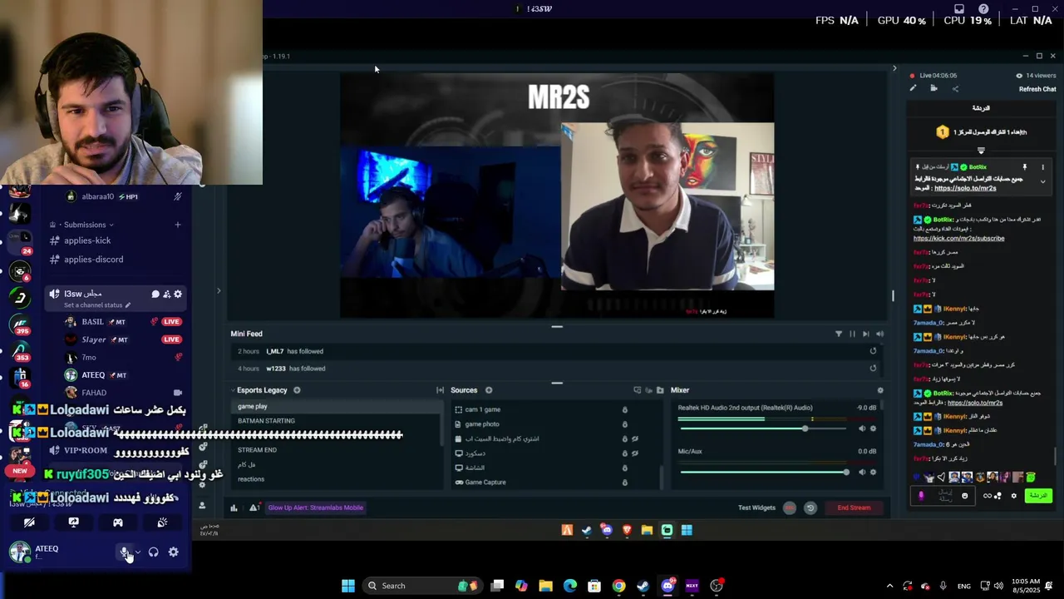Toggle Discord microphone mute
The image size is (1064, 599).
[x=124, y=552]
